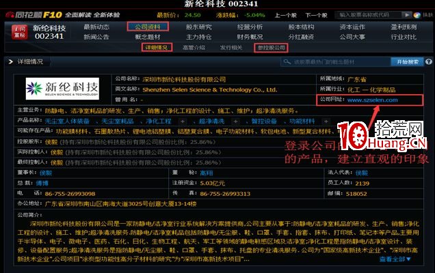Click fax number 86-755-26993313
Image resolution: width=435 pixels, height=273 pixels.
pos(225,194)
